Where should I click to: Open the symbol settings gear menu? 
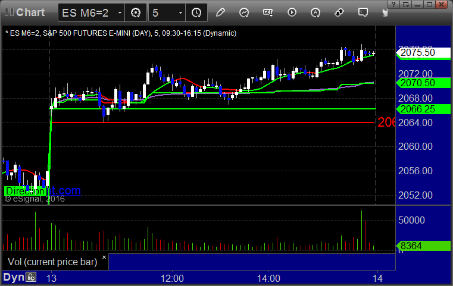(x=136, y=12)
